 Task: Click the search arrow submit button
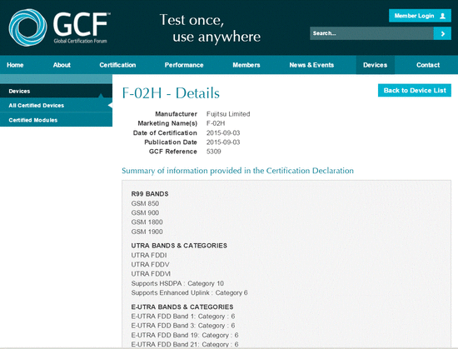442,33
